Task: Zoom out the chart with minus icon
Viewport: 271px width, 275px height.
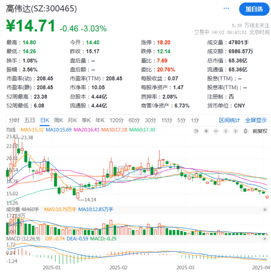Action: pyautogui.click(x=216, y=131)
